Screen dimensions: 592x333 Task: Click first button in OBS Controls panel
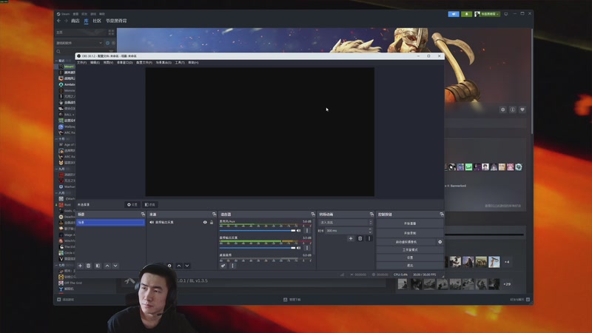[410, 223]
